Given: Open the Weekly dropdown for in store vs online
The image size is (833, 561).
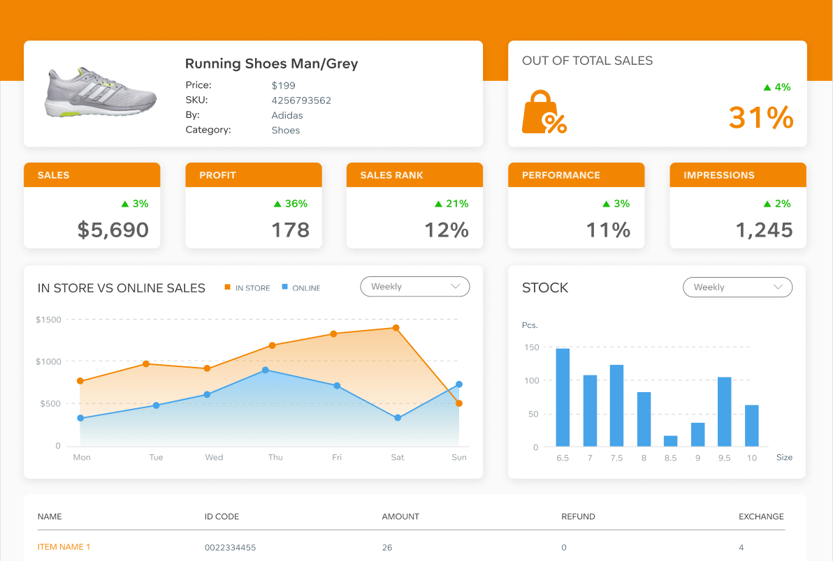Looking at the screenshot, I should [x=414, y=286].
